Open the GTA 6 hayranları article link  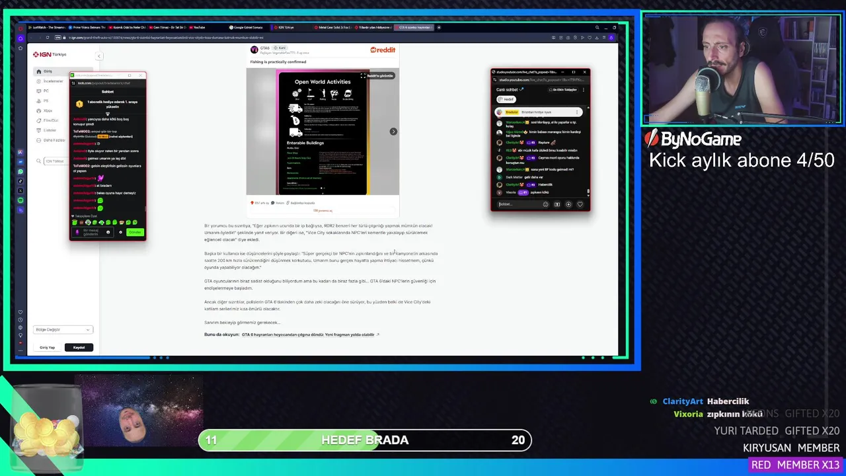pos(308,335)
